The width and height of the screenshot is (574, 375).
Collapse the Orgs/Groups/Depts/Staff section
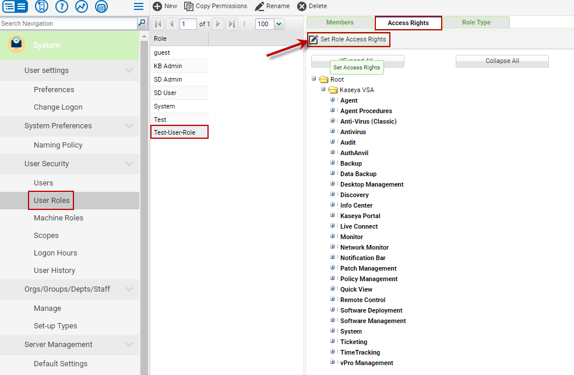point(129,289)
